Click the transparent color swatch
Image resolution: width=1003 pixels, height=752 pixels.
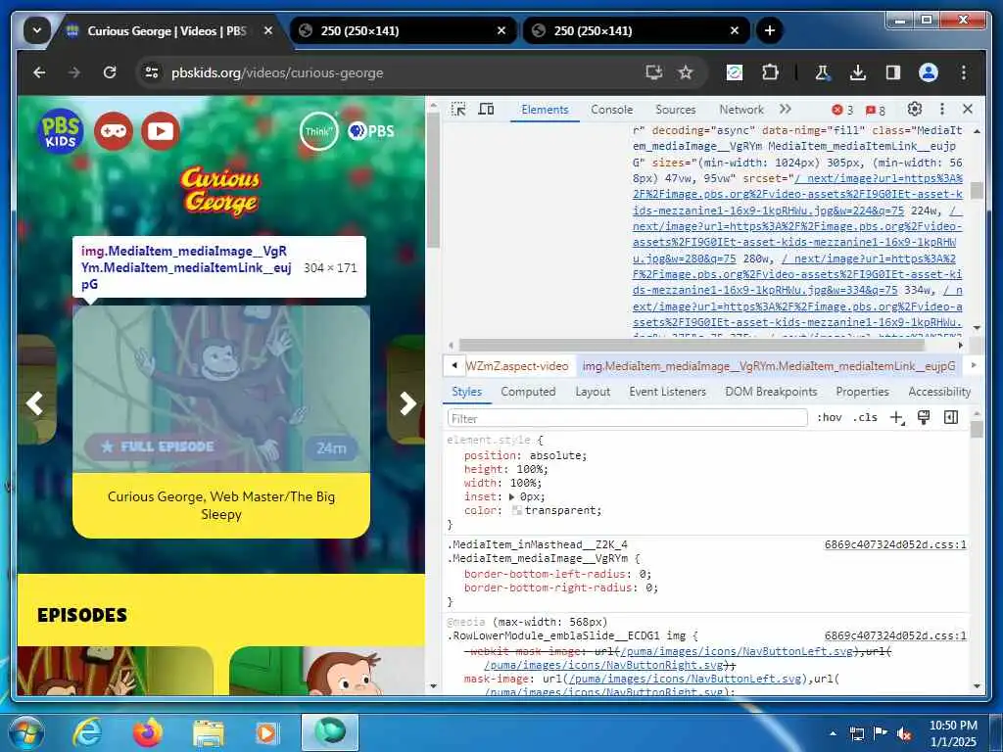[517, 510]
